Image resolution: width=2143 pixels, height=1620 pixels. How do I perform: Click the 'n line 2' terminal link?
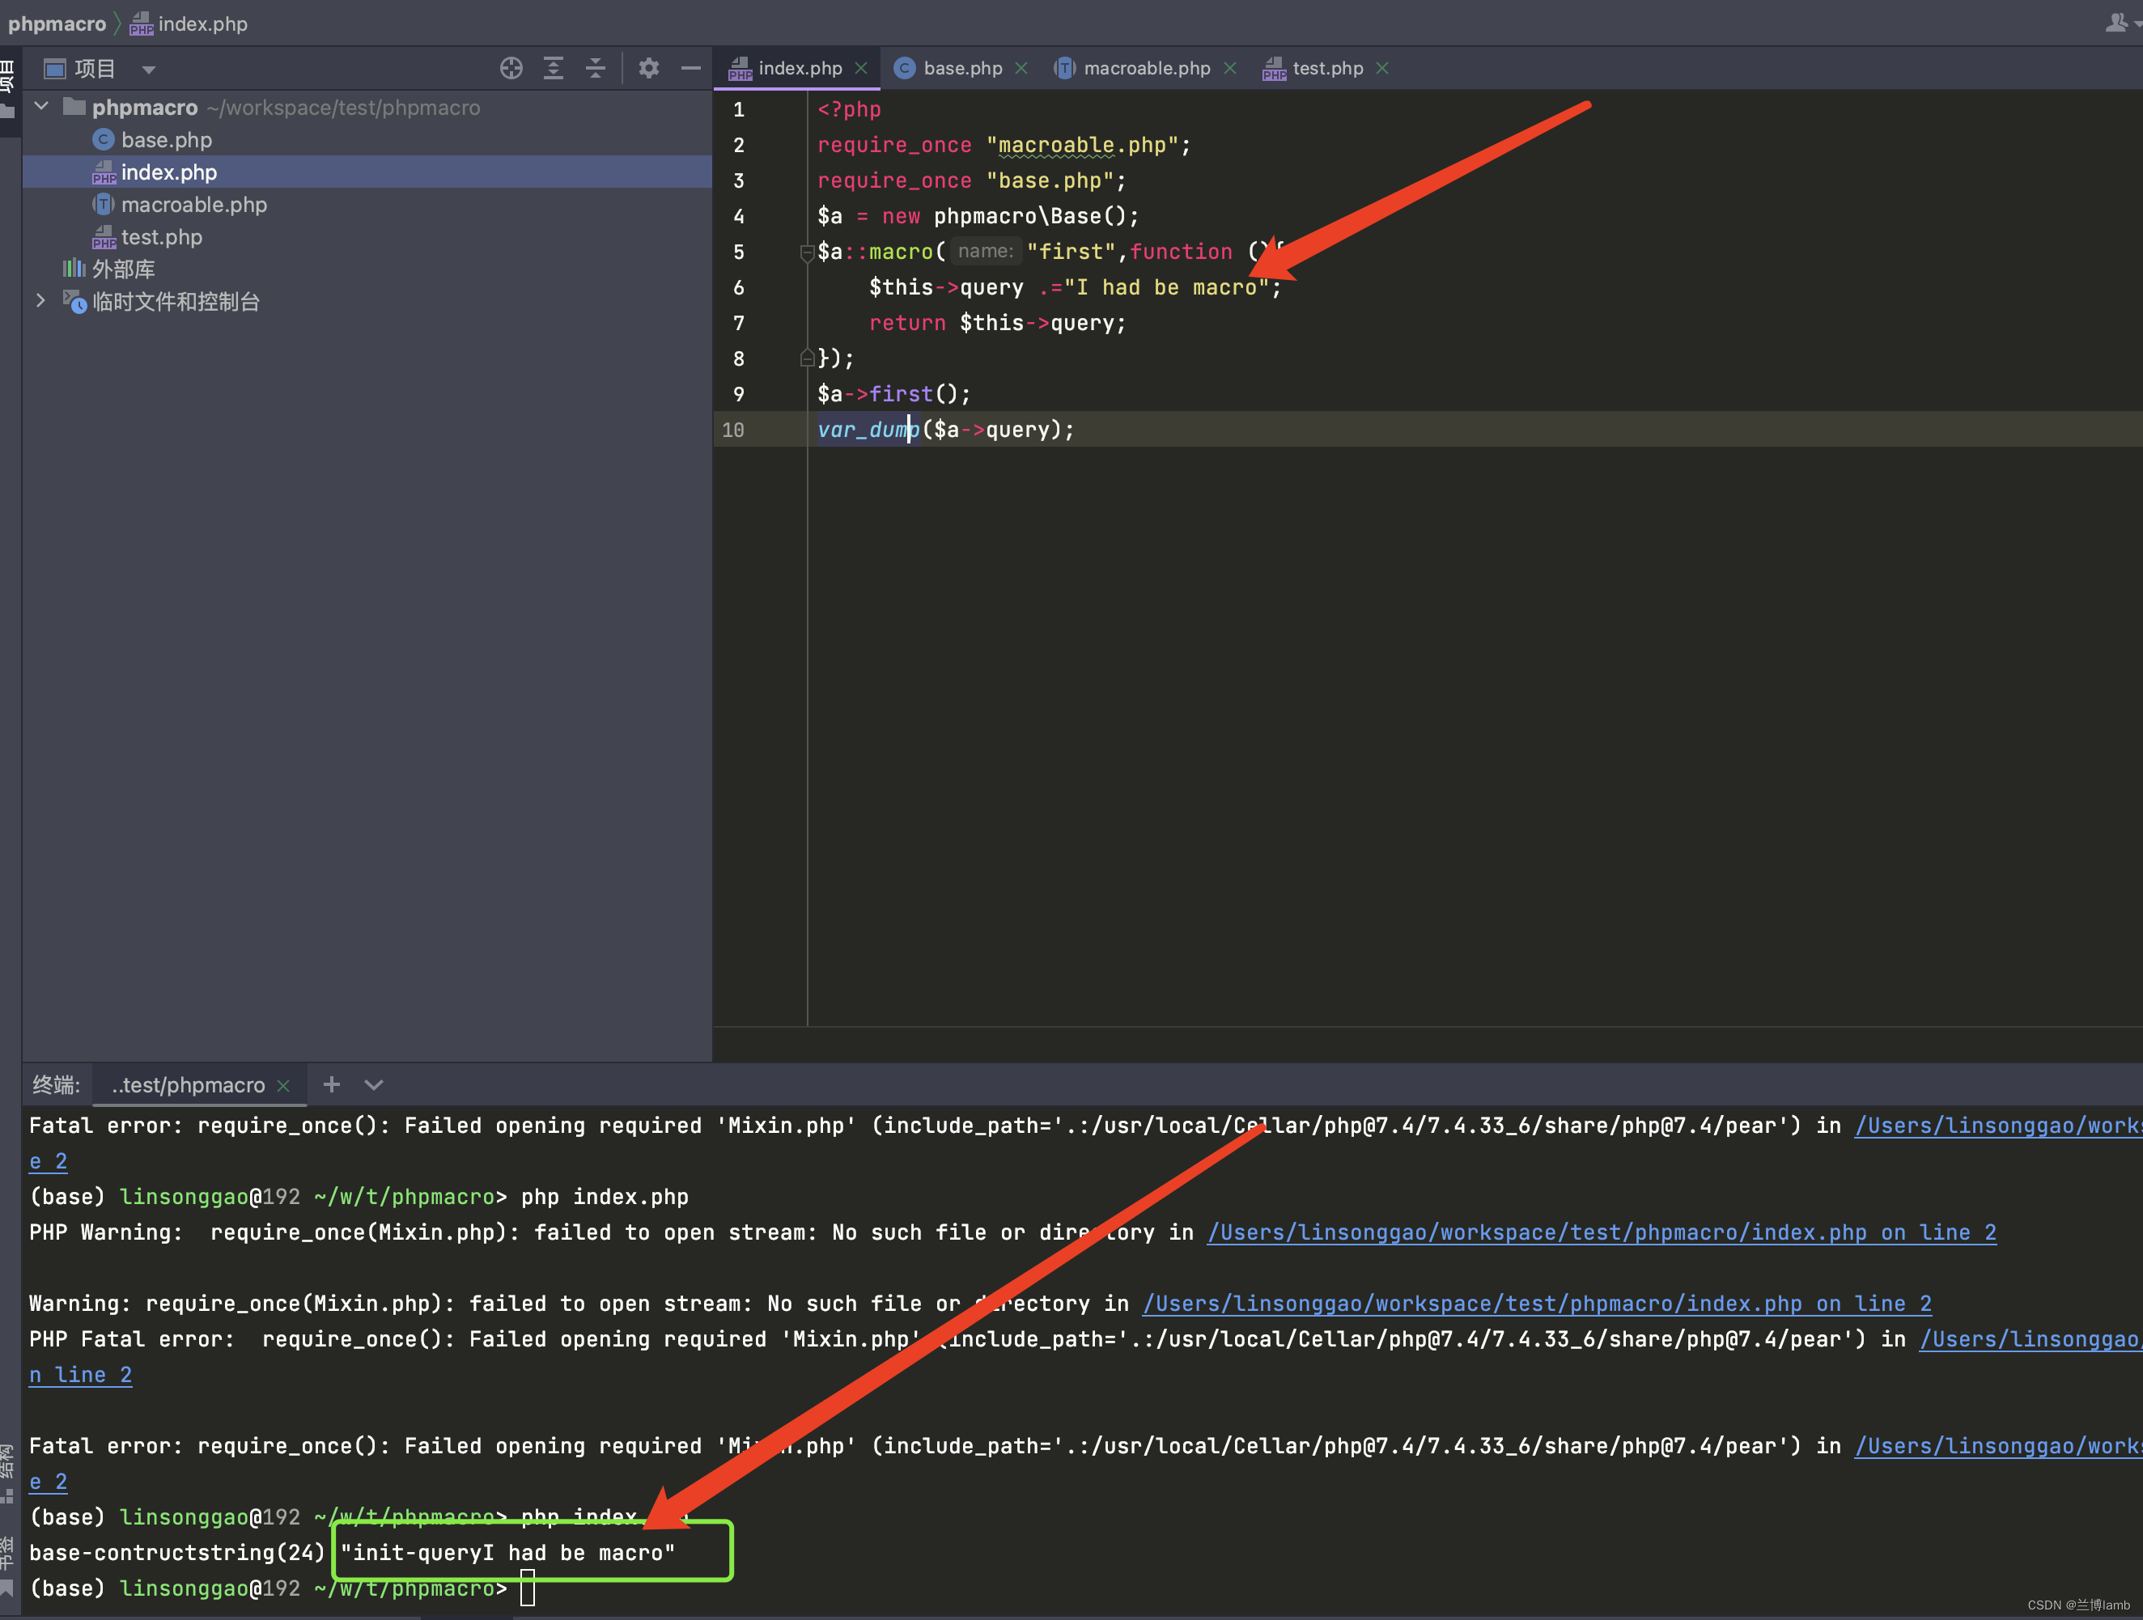tap(80, 1375)
